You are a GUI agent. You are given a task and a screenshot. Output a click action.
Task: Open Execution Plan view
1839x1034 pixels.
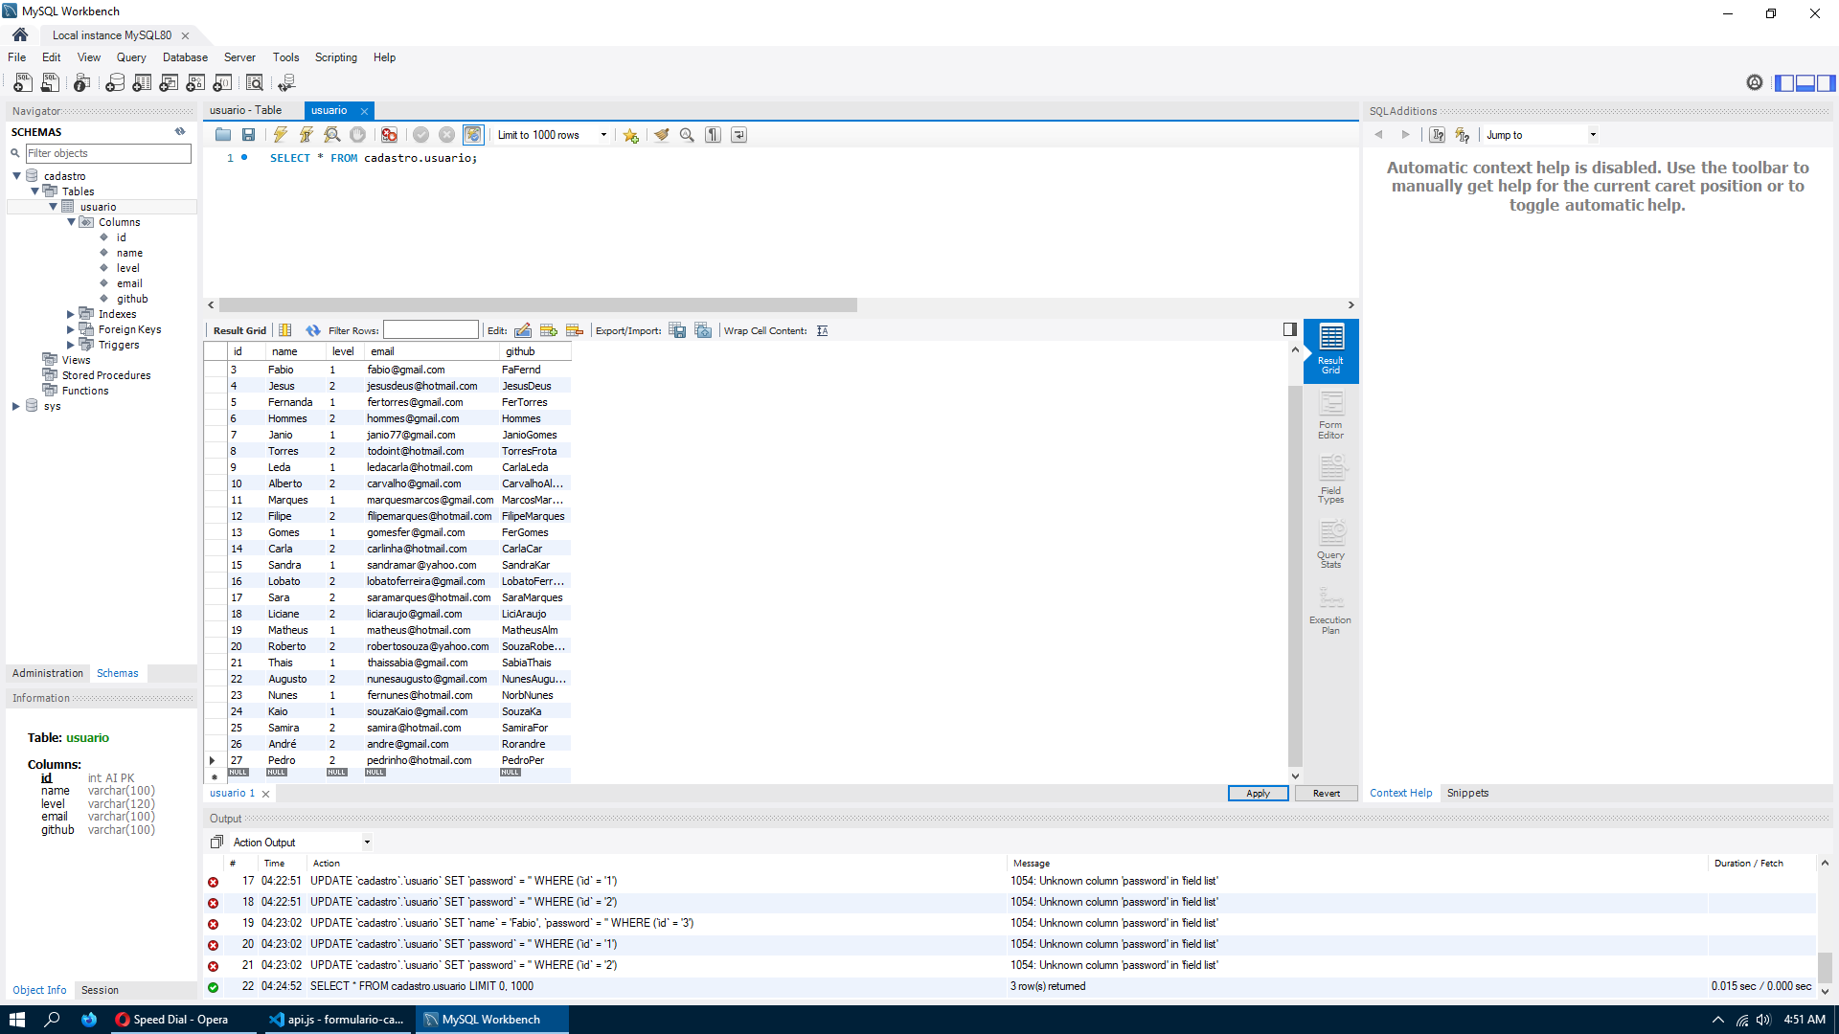1330,610
